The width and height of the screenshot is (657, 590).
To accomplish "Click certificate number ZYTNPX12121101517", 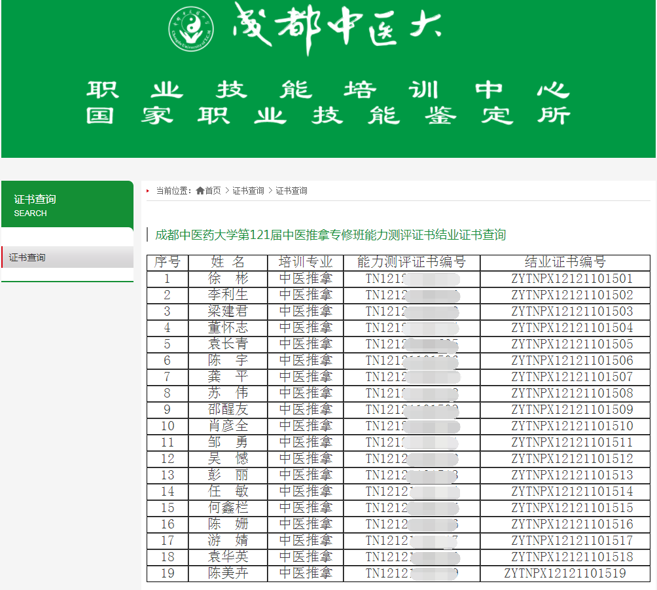I will pyautogui.click(x=572, y=540).
